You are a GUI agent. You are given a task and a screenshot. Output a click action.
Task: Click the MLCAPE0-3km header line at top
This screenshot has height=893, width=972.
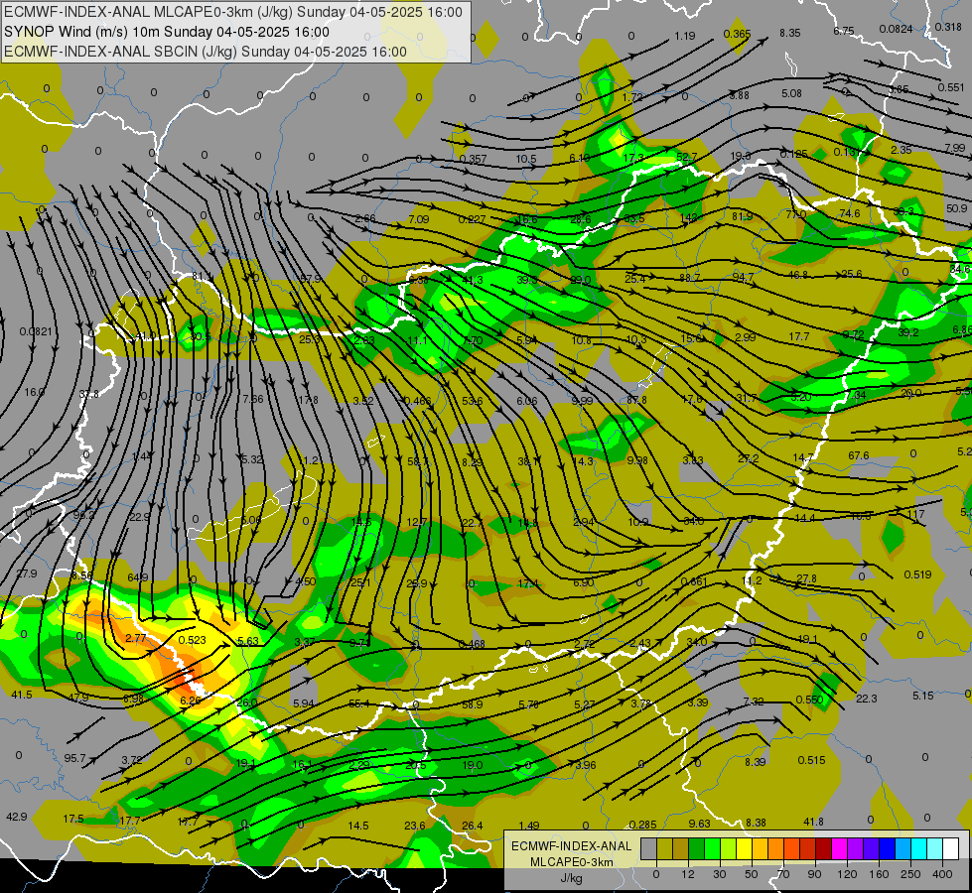[233, 12]
